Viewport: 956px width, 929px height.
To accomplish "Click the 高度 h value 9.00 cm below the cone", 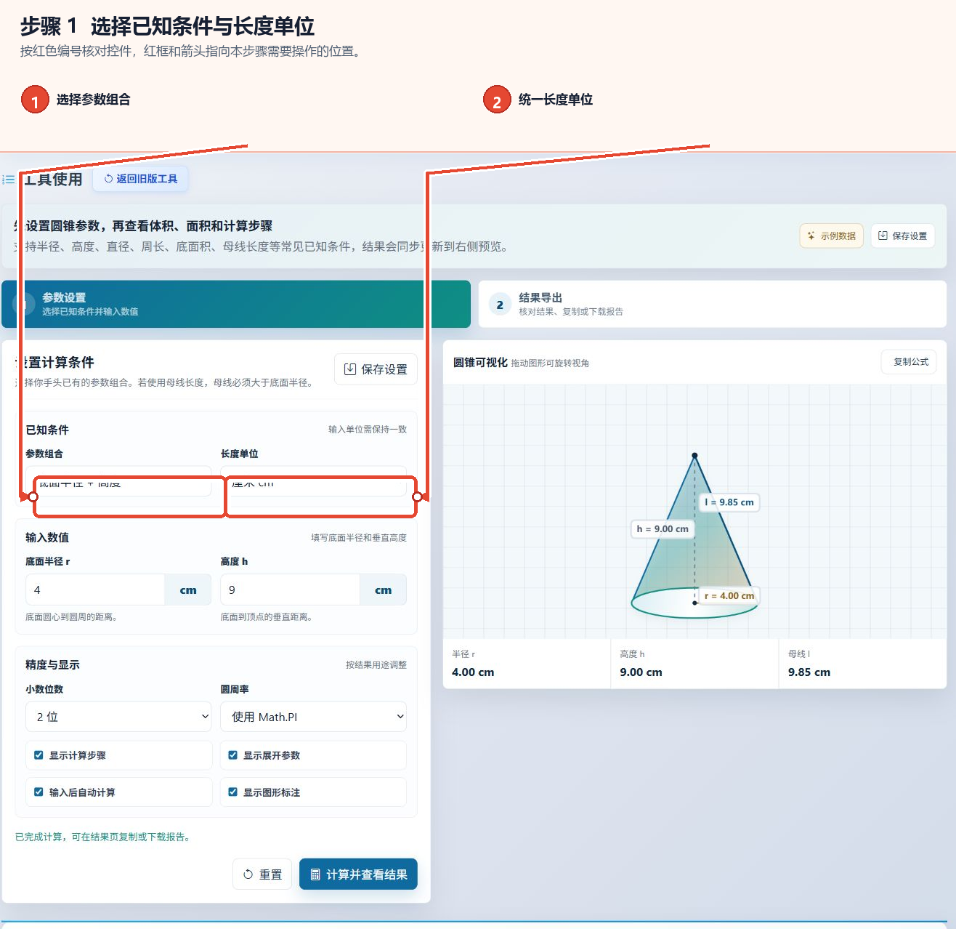I will [641, 672].
